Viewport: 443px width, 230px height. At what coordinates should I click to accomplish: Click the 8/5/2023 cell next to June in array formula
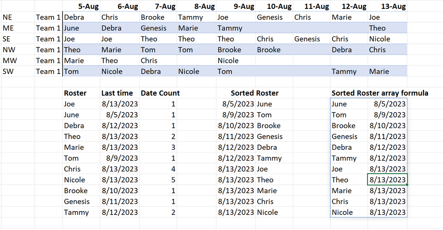click(387, 104)
